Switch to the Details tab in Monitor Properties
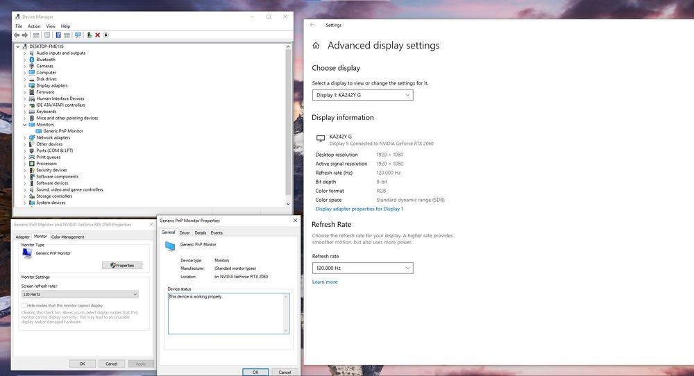This screenshot has width=694, height=376. point(201,232)
